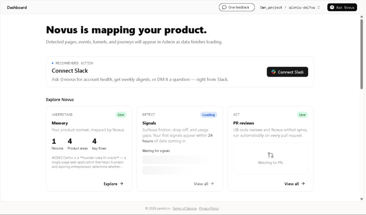Click the Watching for PRs label
366x215 pixels.
271,163
